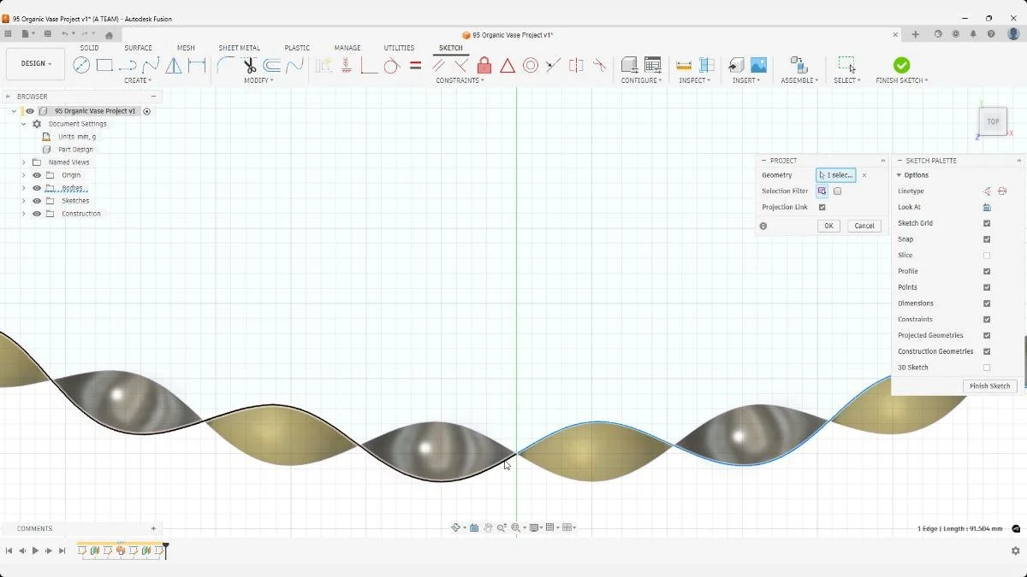
Task: Select the Trim tool with scissors icon
Action: 249,65
